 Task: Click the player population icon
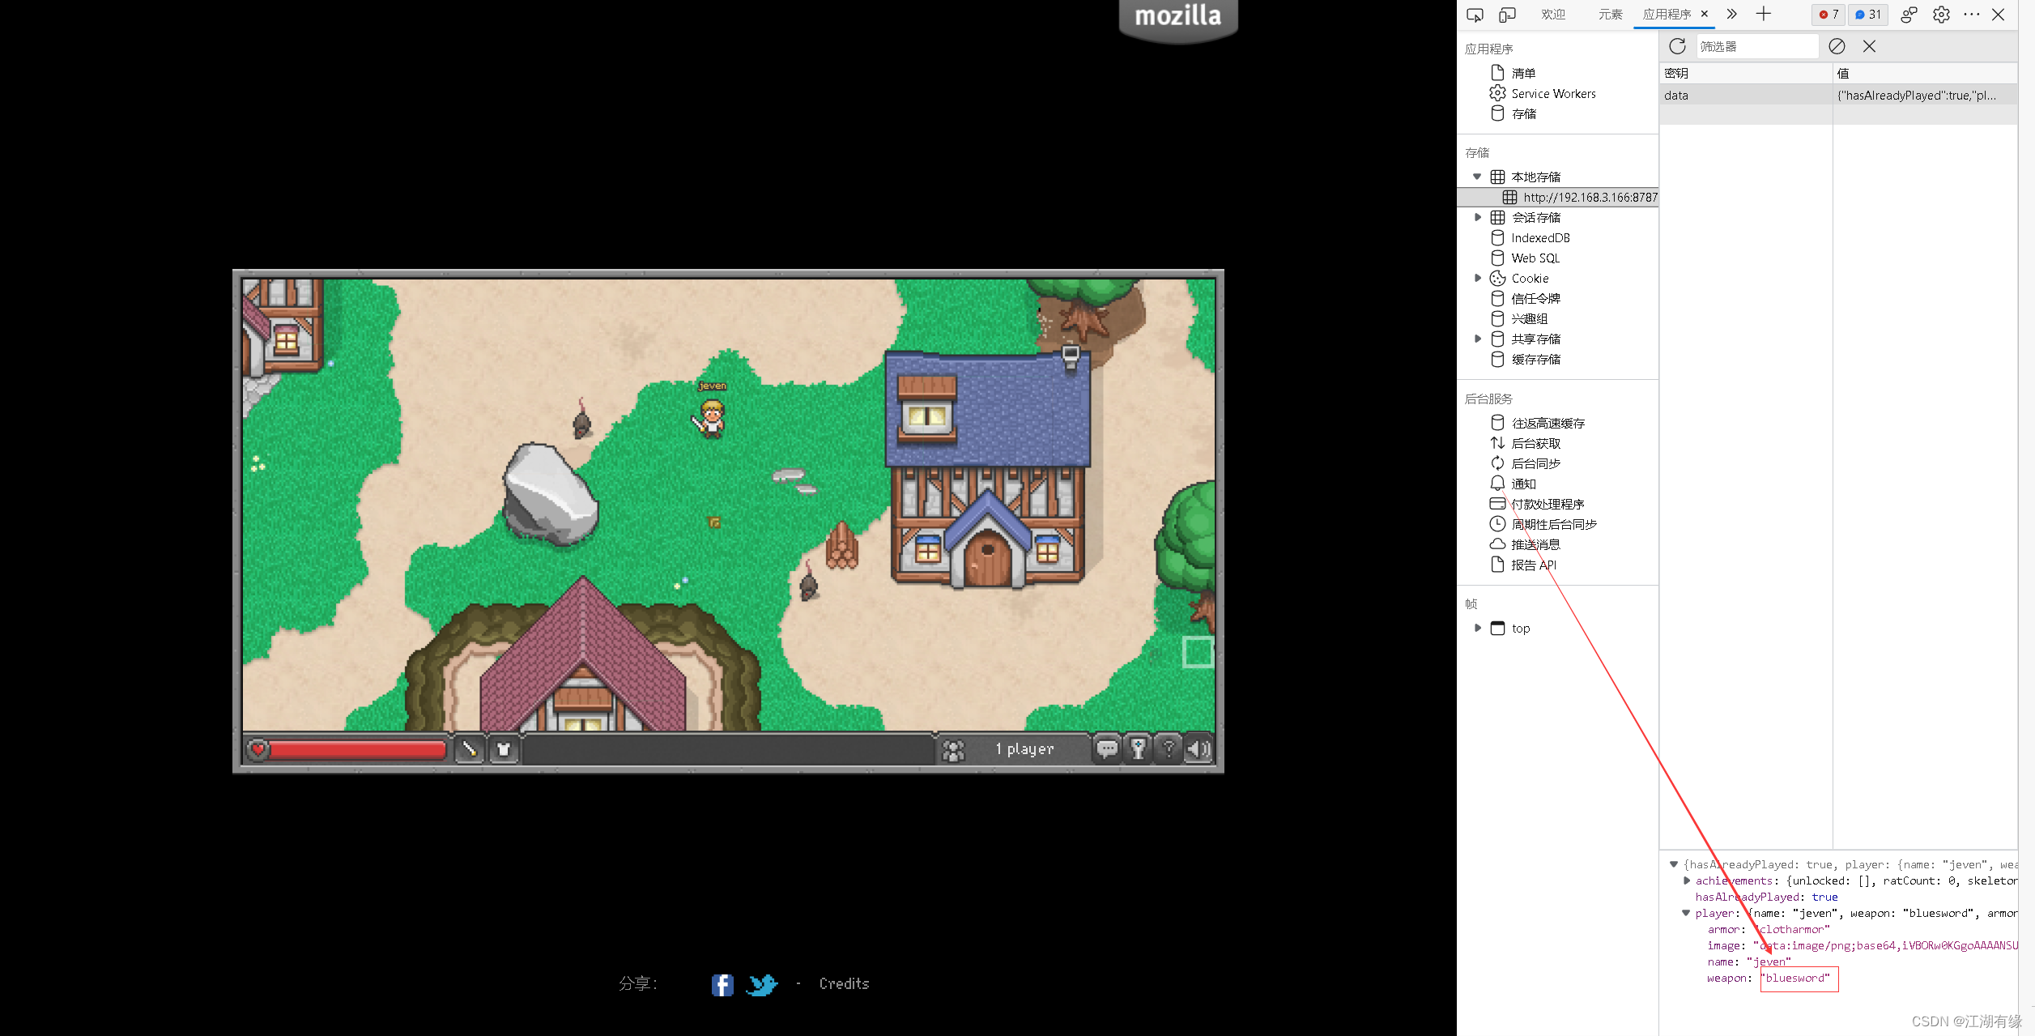click(x=954, y=750)
